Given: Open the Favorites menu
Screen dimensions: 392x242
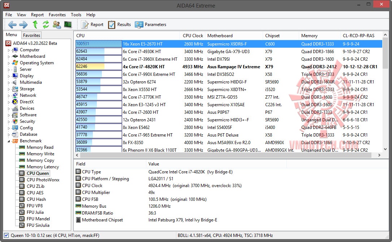Looking at the screenshot, I should pyautogui.click(x=57, y=15).
